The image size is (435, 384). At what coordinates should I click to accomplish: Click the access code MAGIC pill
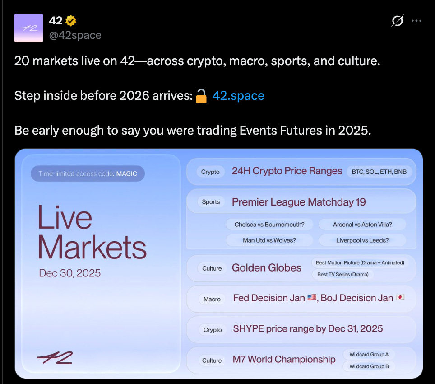click(x=88, y=174)
